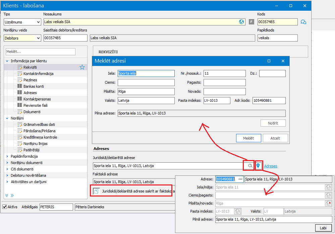Image resolution: width=335 pixels, height=234 pixels.
Task: Expand the Papildinformācija tree node
Action: (x=7, y=156)
